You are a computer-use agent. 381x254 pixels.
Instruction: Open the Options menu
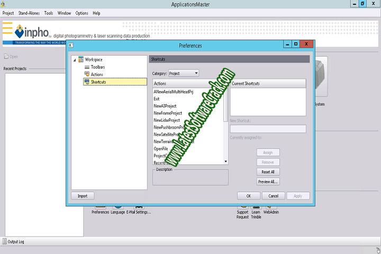pos(81,13)
